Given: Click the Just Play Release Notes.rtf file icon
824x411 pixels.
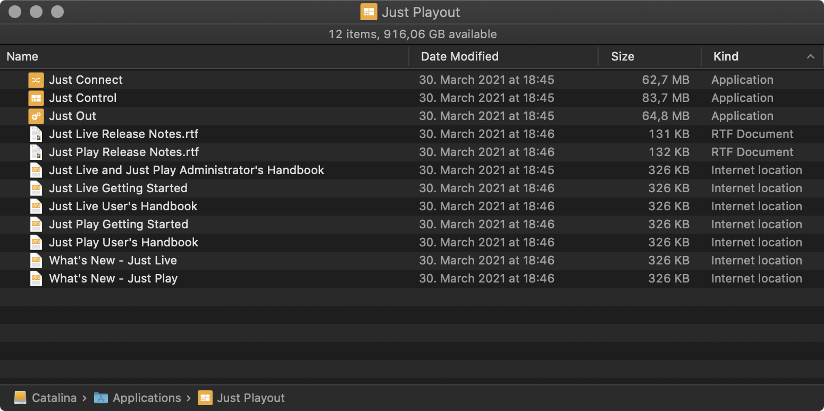Looking at the screenshot, I should (x=36, y=152).
